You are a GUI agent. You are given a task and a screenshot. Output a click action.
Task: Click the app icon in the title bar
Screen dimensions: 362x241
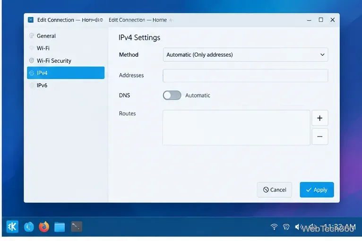click(31, 20)
